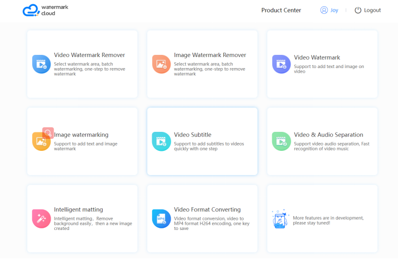Click the Image Watermark Remover orange icon
Viewport: 398px width, 259px height.
(161, 64)
